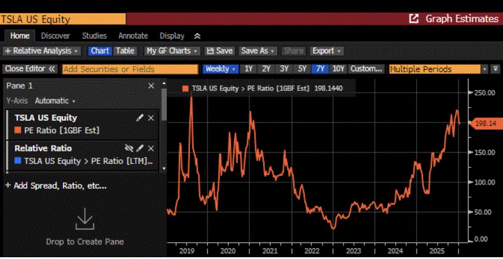Image resolution: width=503 pixels, height=259 pixels.
Task: Open the Relative Analysis dropdown
Action: pos(41,51)
